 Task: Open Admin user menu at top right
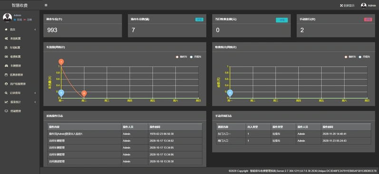[369, 5]
